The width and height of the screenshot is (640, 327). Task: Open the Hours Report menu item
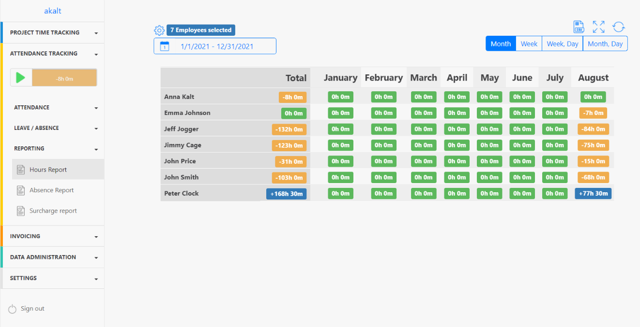[48, 170]
